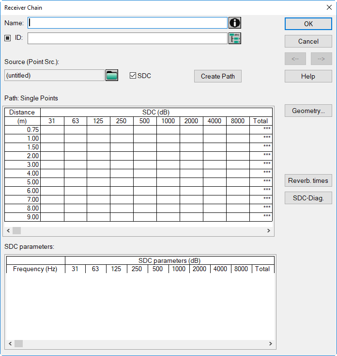337x356 pixels.
Task: Open the ID tree selector icon
Action: tap(234, 38)
